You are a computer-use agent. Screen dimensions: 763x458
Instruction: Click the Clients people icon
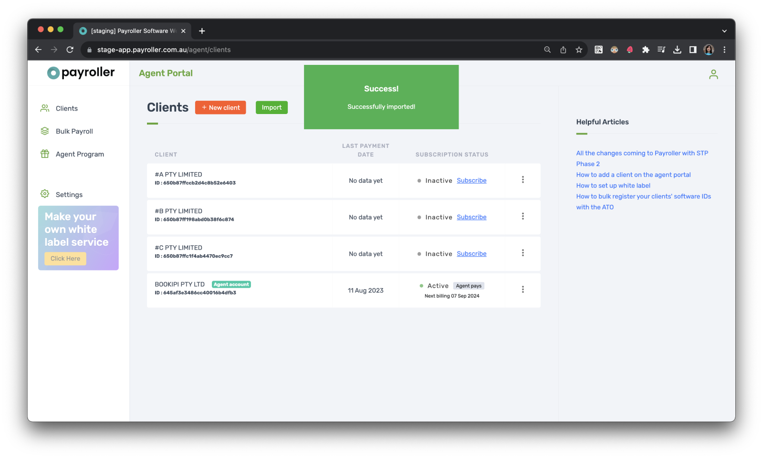click(45, 108)
